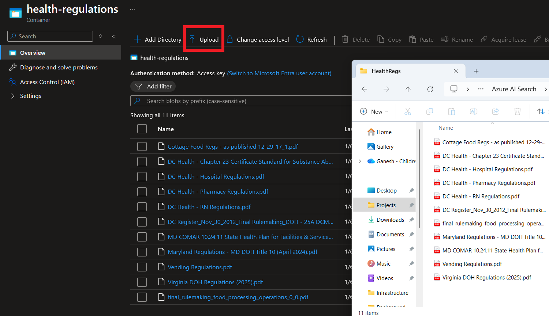Viewport: 549px width, 316px height.
Task: Tick the select-all checkbox in Name header
Action: click(142, 129)
